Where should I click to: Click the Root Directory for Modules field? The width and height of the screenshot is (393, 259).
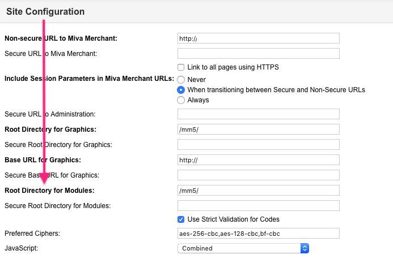point(259,190)
